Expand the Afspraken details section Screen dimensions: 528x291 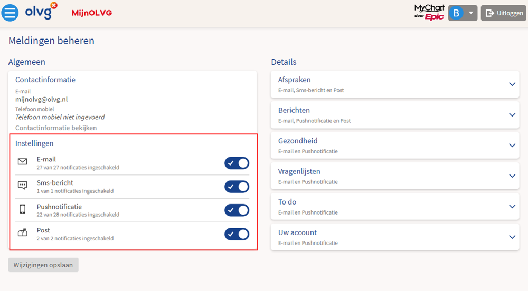pos(395,84)
